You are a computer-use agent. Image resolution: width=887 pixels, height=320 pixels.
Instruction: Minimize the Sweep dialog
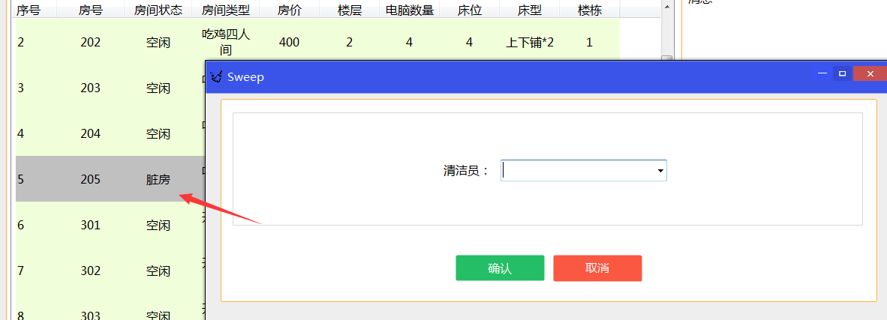coord(822,73)
